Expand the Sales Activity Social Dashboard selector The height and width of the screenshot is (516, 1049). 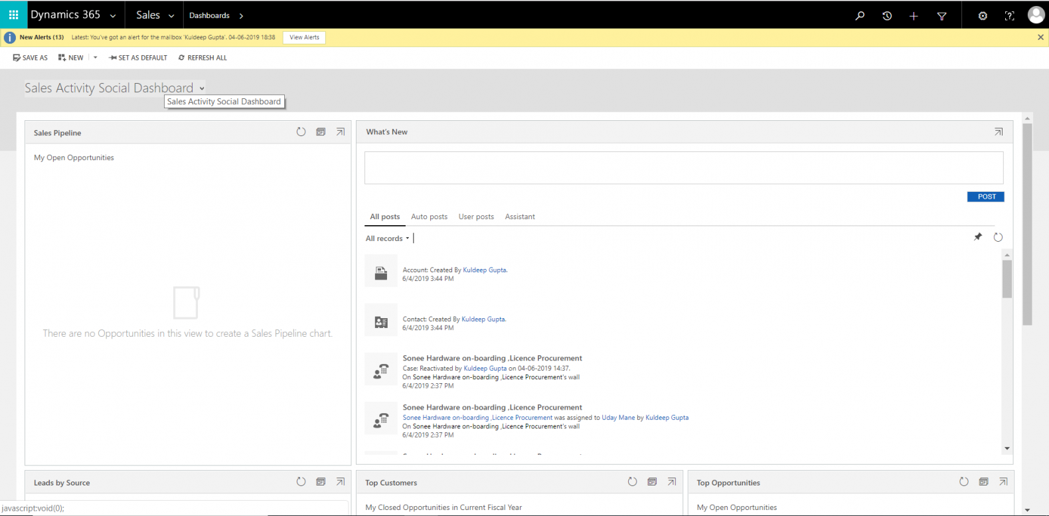click(x=202, y=88)
